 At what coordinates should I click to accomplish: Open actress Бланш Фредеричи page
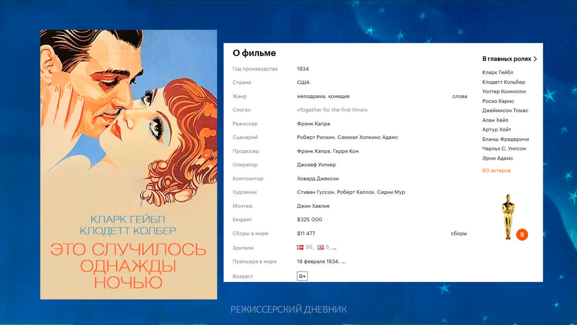(x=505, y=139)
